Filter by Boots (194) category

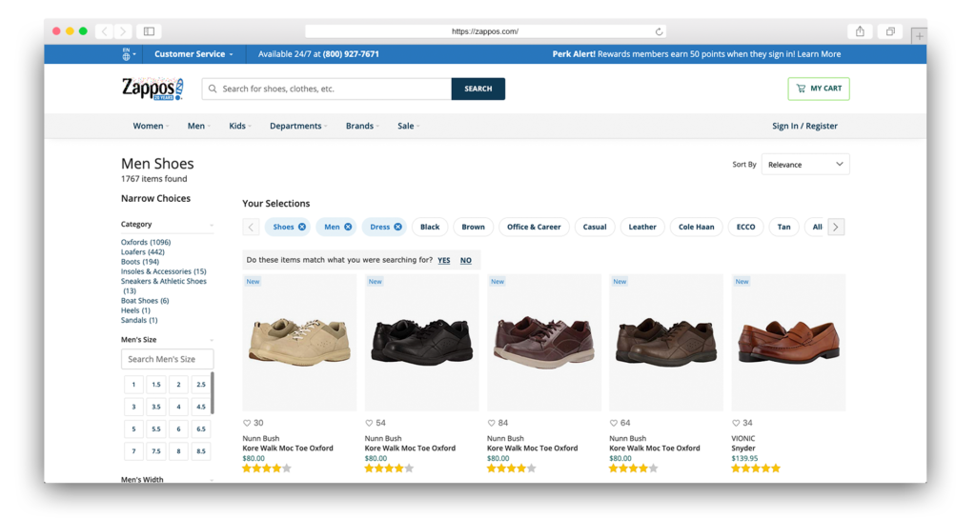(x=140, y=262)
